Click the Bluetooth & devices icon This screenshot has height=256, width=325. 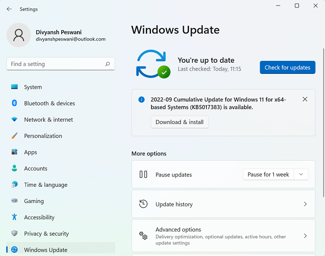[14, 103]
